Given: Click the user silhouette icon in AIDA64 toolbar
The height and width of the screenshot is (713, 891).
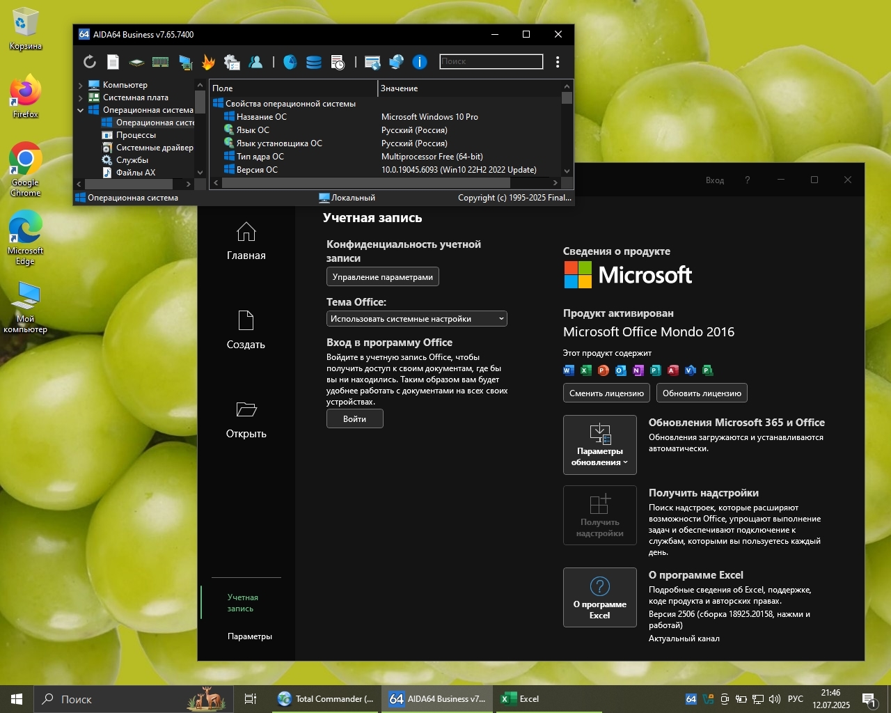Looking at the screenshot, I should (x=255, y=62).
